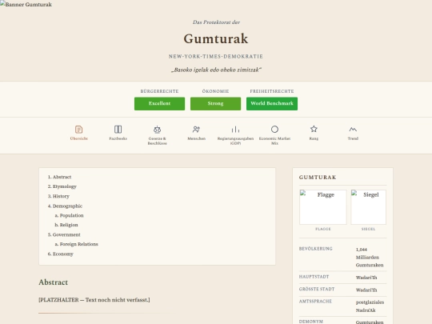Jump to Abstract in contents list
432x324 pixels.
pyautogui.click(x=62, y=177)
